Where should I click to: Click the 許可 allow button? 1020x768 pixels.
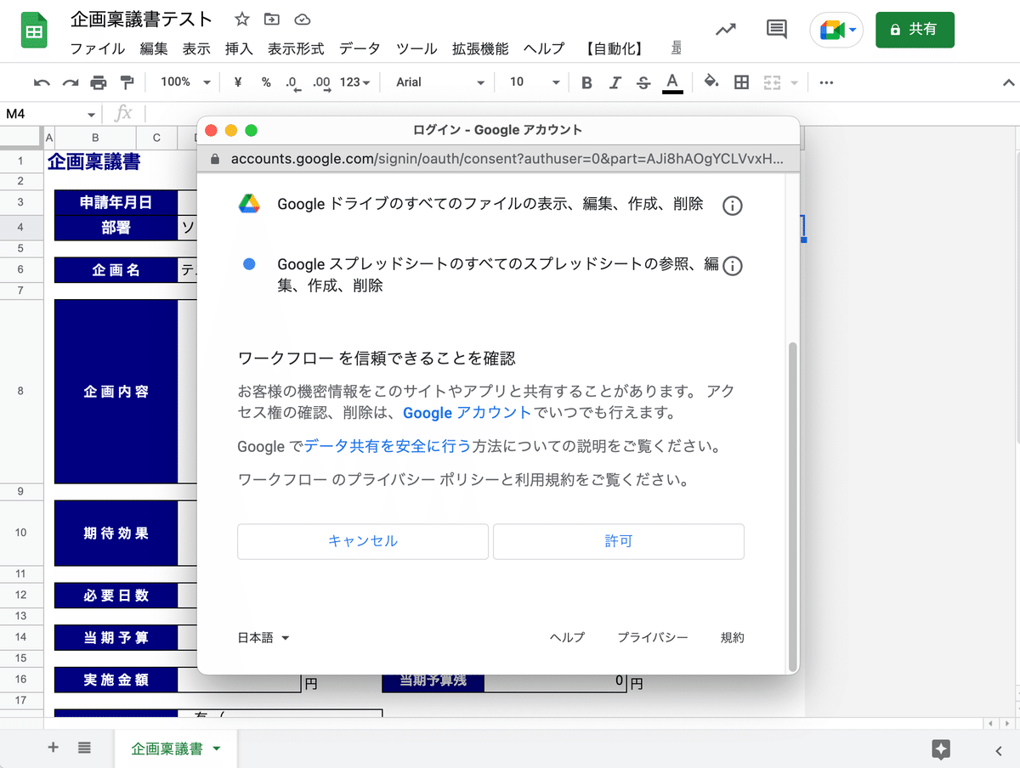[619, 541]
